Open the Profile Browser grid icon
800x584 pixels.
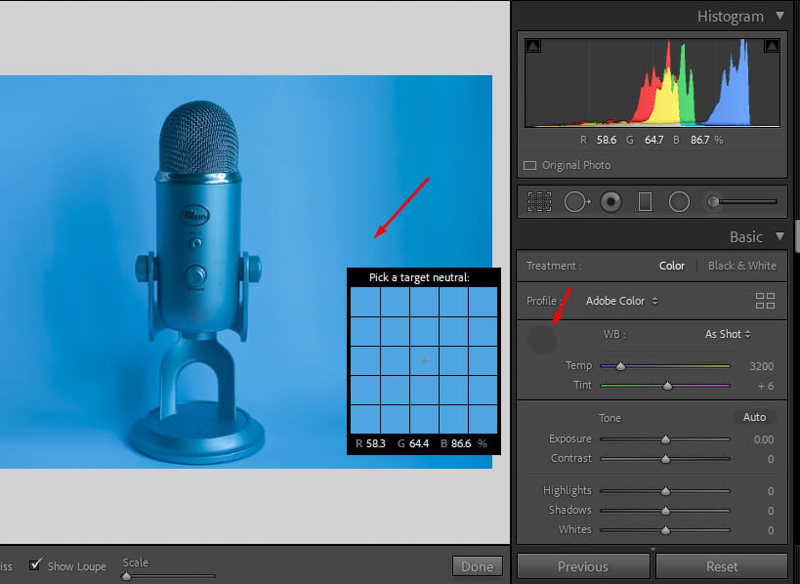pos(765,301)
